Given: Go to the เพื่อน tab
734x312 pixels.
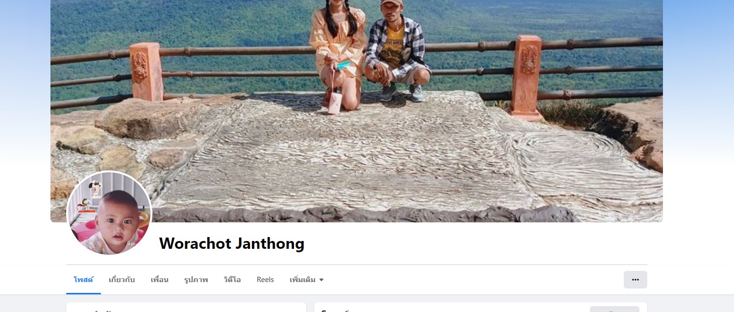Looking at the screenshot, I should coord(160,280).
